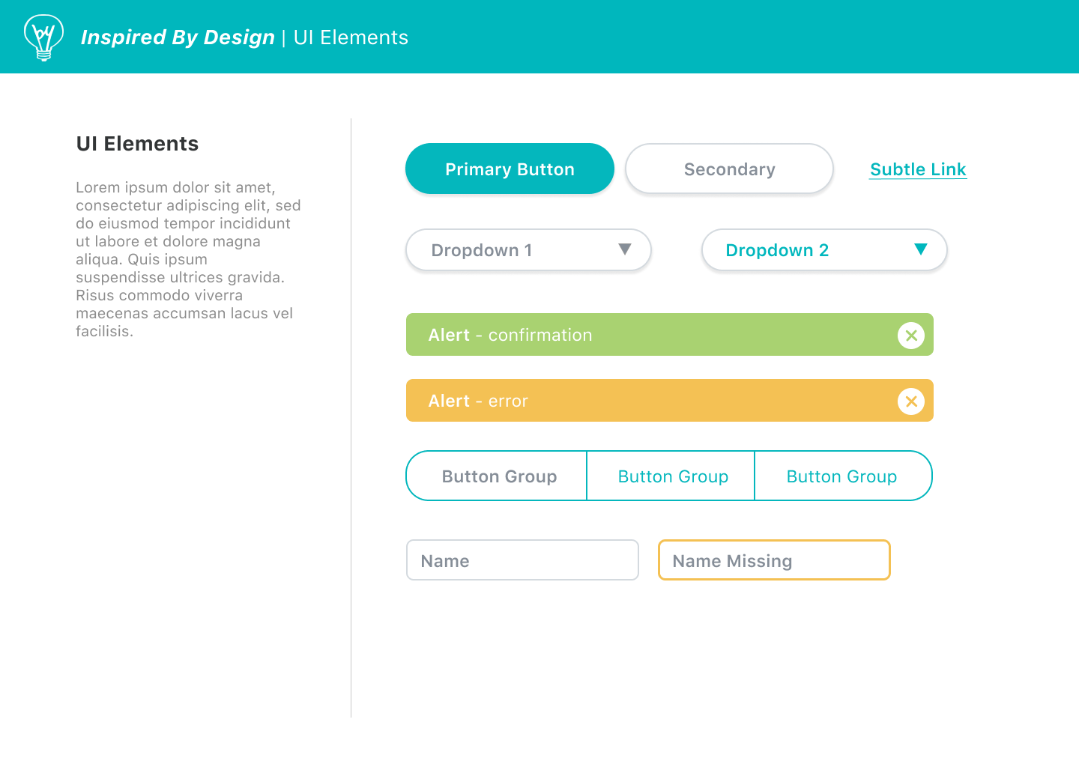Click the Lorem ipsum description paragraph
Viewport: 1079px width, 767px height.
(x=188, y=259)
